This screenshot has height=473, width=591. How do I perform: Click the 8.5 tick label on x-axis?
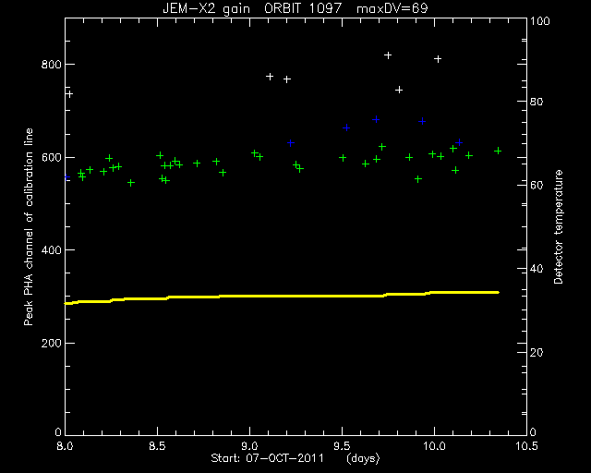(x=158, y=446)
